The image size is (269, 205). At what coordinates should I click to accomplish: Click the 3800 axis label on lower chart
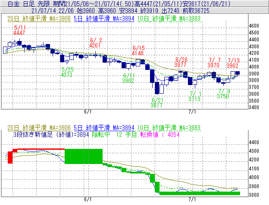point(254,195)
